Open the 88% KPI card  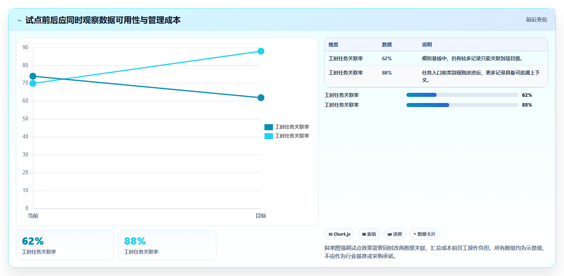tap(167, 245)
